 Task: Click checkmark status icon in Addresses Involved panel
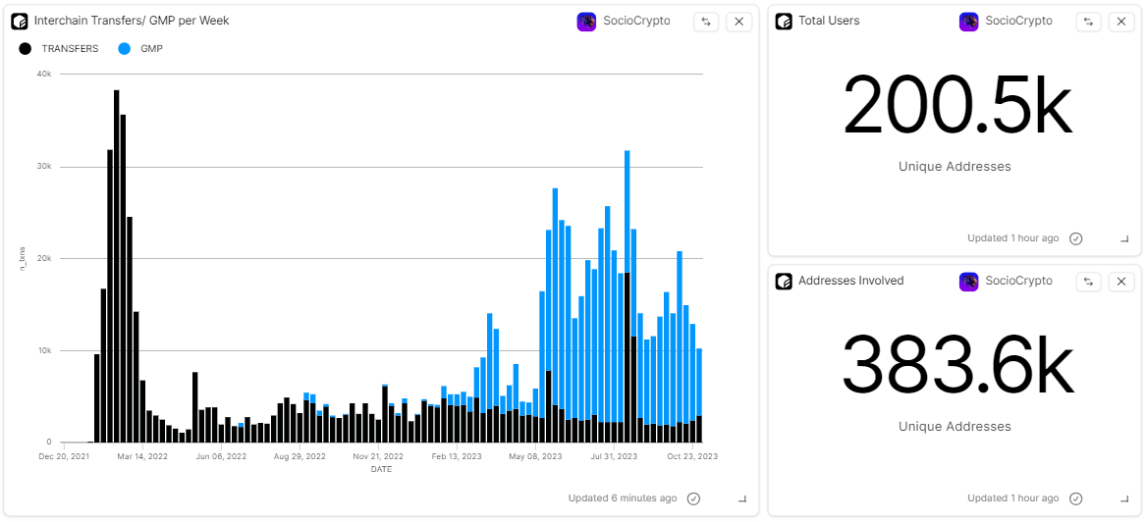point(1076,498)
